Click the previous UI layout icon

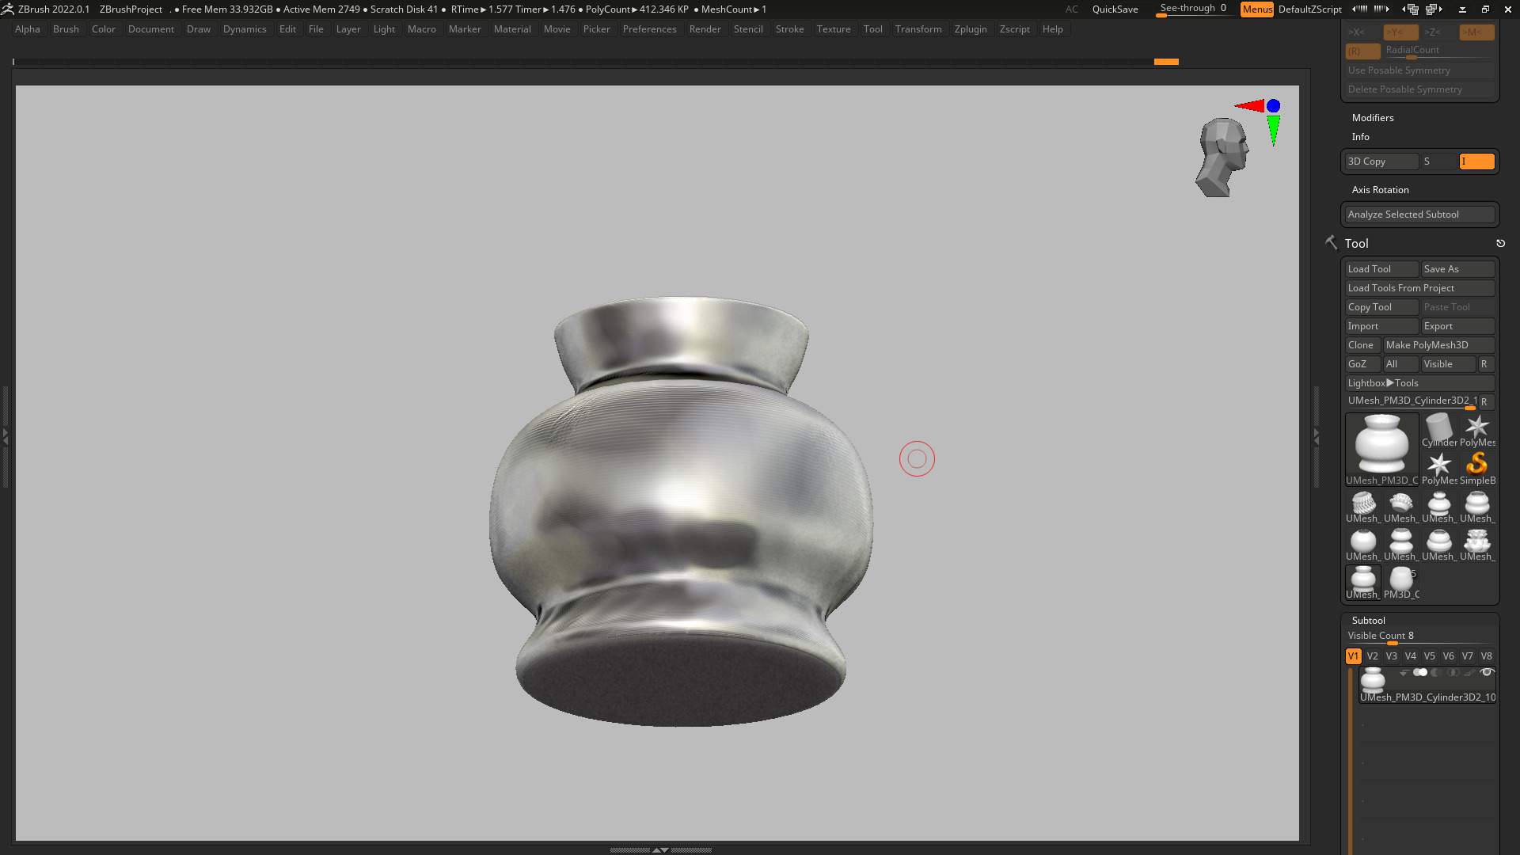[x=1410, y=9]
